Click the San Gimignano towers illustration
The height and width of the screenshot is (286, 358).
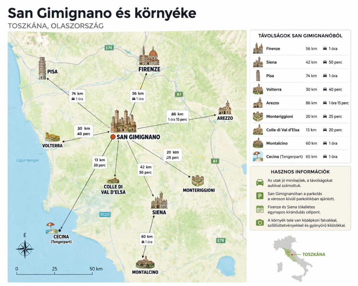point(123,121)
